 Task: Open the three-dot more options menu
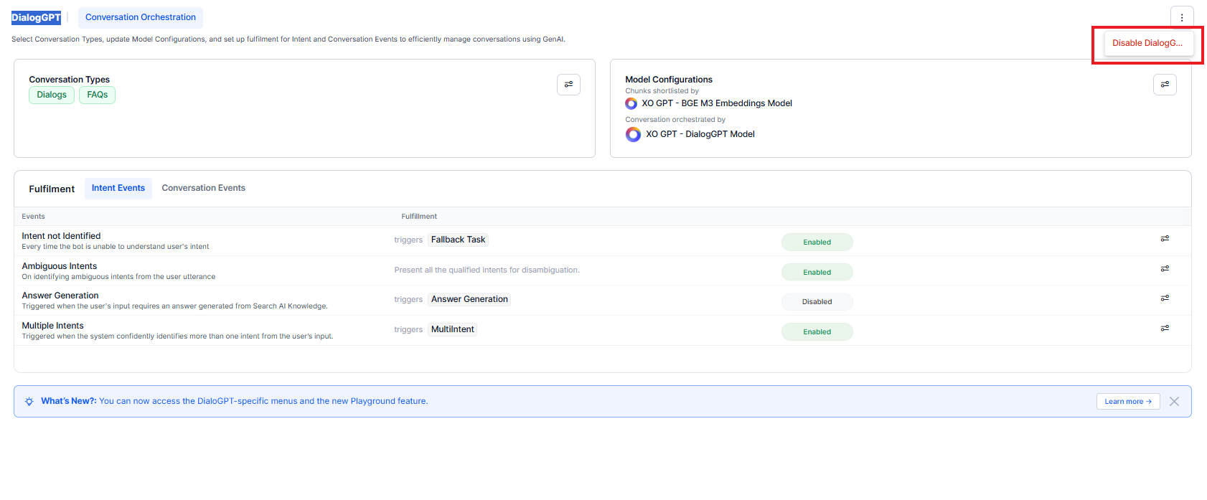[1181, 17]
